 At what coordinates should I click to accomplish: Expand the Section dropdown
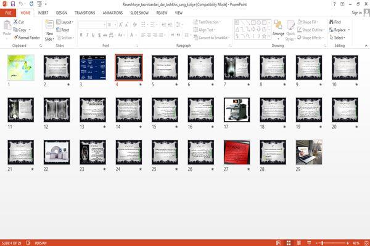click(65, 38)
